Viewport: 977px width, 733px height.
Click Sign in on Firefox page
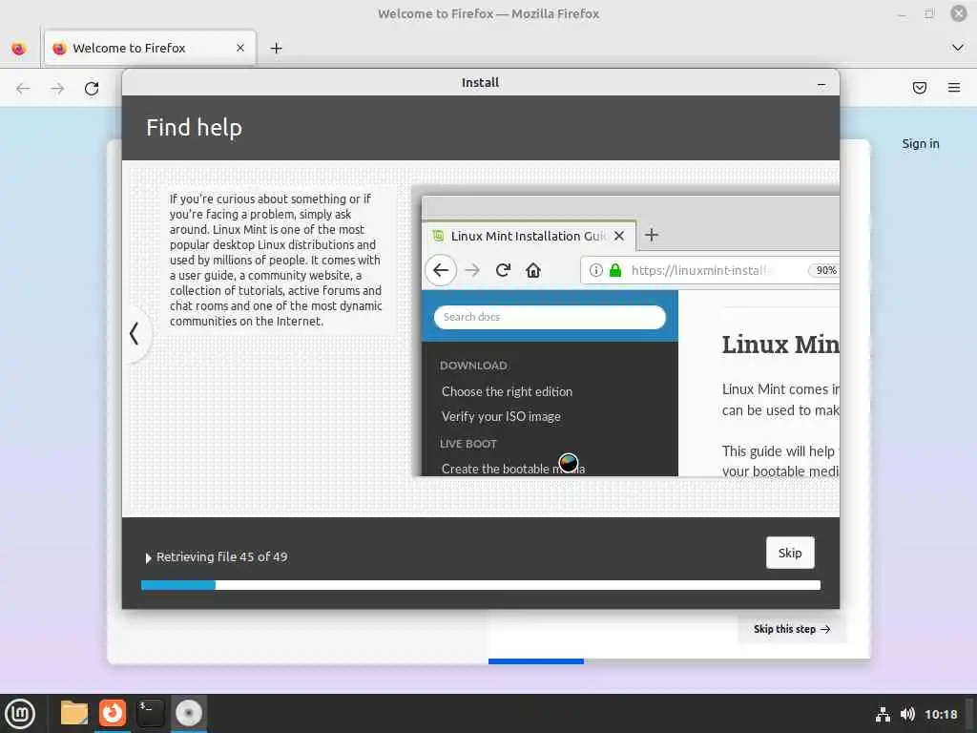[x=921, y=143]
